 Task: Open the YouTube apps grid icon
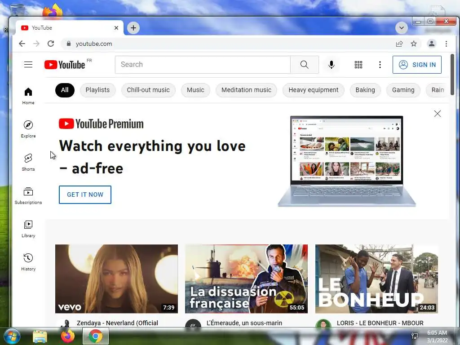click(358, 65)
